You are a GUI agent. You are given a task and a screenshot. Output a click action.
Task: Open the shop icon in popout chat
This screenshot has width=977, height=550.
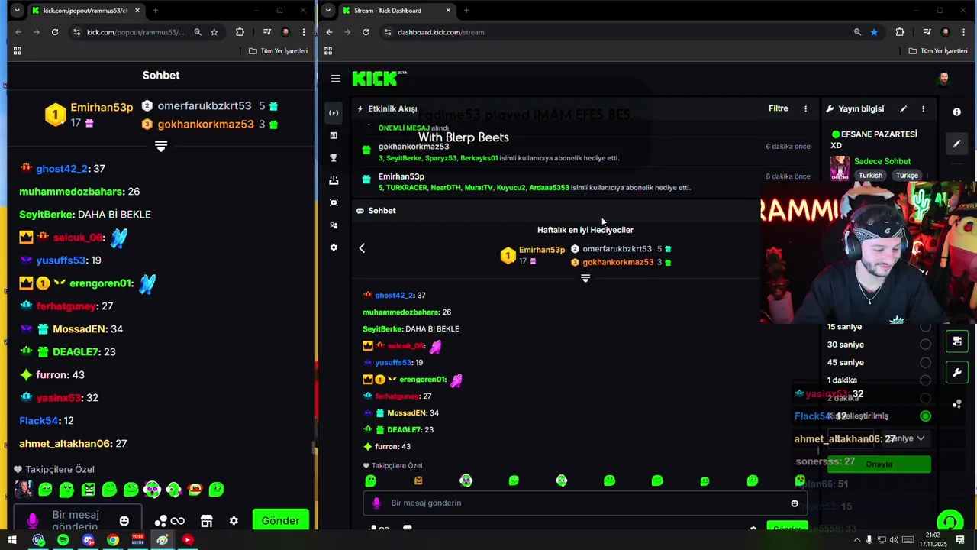click(206, 521)
